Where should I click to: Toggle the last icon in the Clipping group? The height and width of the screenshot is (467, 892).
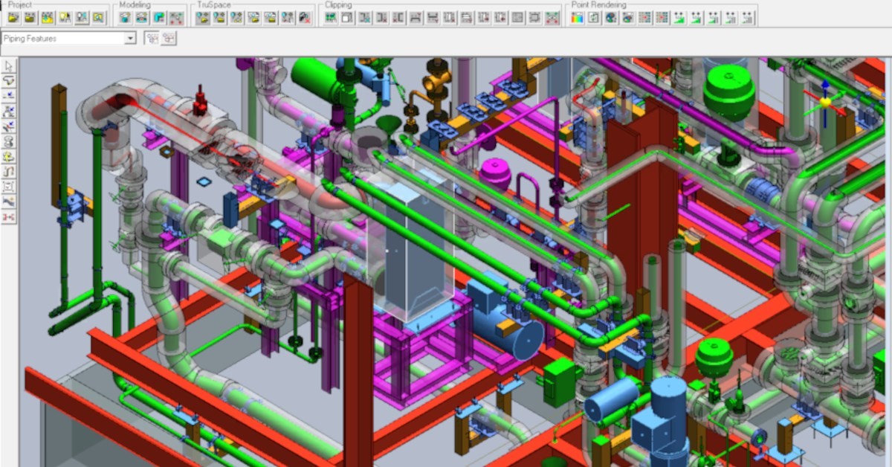(x=552, y=17)
